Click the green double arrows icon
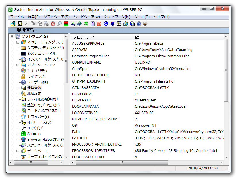The height and width of the screenshot is (180, 238). [86, 24]
